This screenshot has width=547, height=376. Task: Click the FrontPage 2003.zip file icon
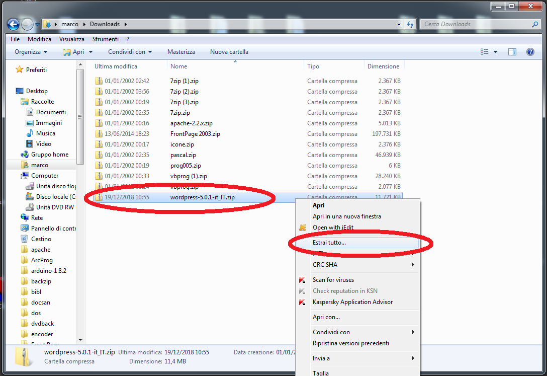[99, 134]
